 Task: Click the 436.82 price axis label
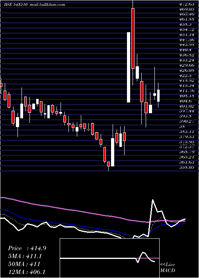click(x=186, y=55)
